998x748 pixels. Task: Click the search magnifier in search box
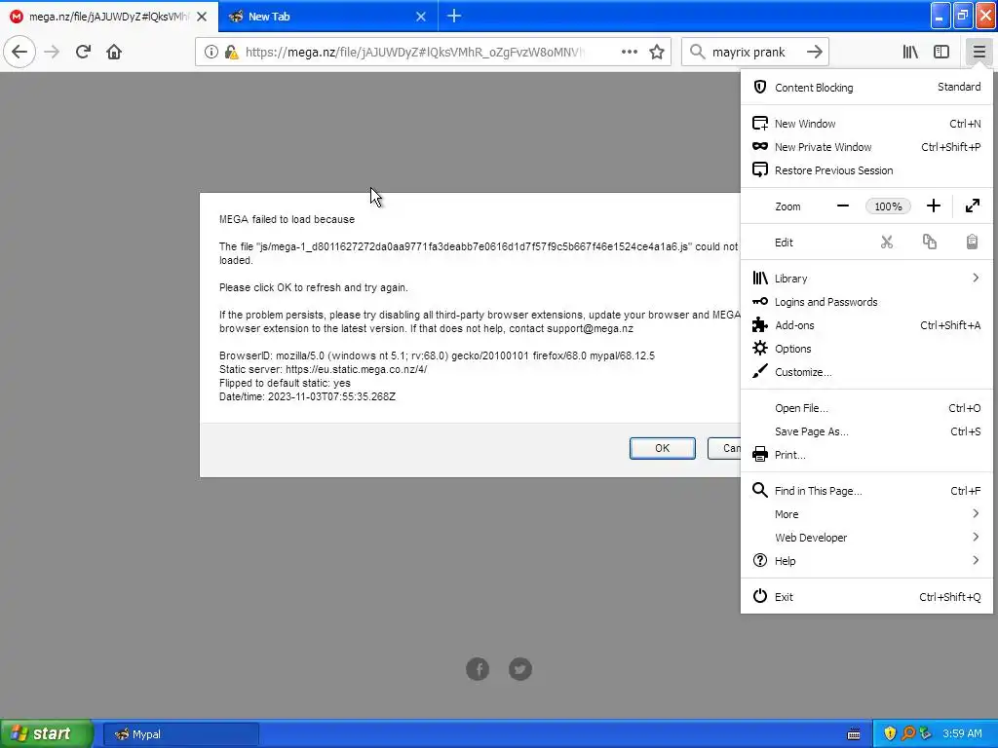698,52
